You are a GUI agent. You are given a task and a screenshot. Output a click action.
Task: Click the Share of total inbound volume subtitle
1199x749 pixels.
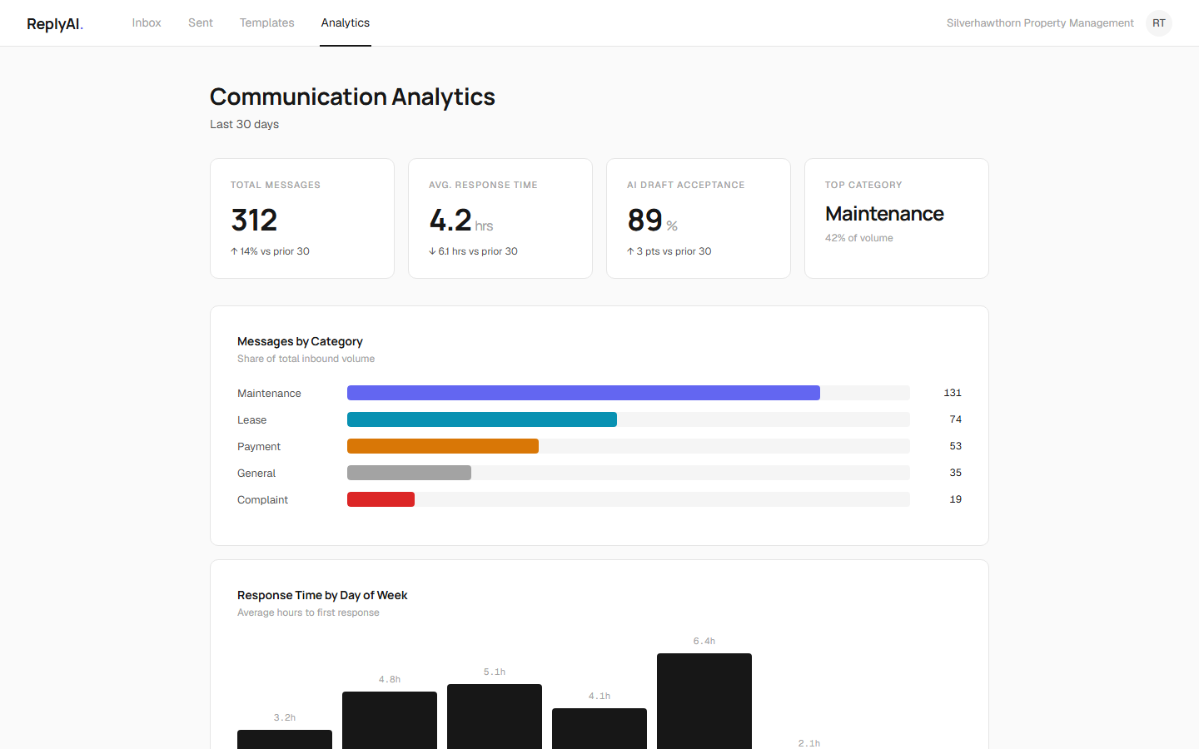click(306, 359)
